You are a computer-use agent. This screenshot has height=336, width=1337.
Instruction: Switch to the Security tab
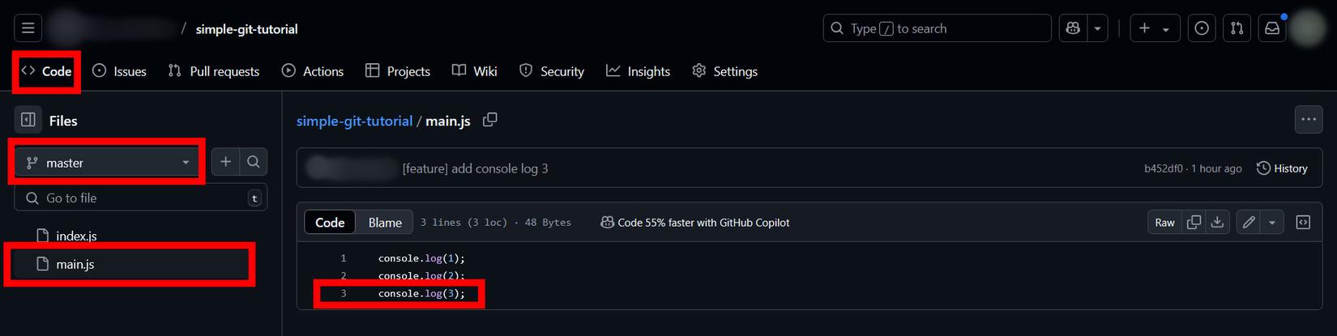tap(552, 71)
